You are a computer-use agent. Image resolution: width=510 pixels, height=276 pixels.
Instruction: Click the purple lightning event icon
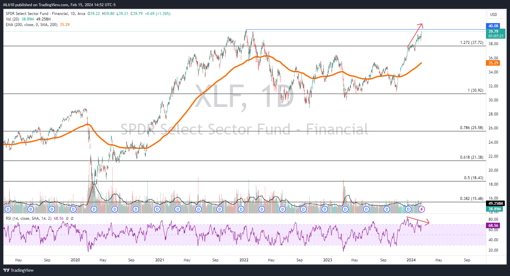click(x=421, y=209)
